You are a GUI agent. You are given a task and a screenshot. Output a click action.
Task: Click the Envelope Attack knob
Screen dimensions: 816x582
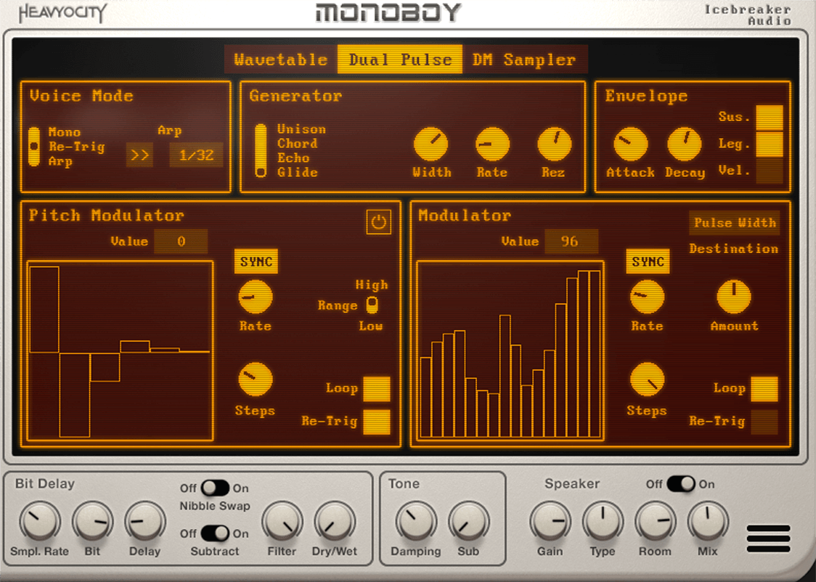click(630, 144)
